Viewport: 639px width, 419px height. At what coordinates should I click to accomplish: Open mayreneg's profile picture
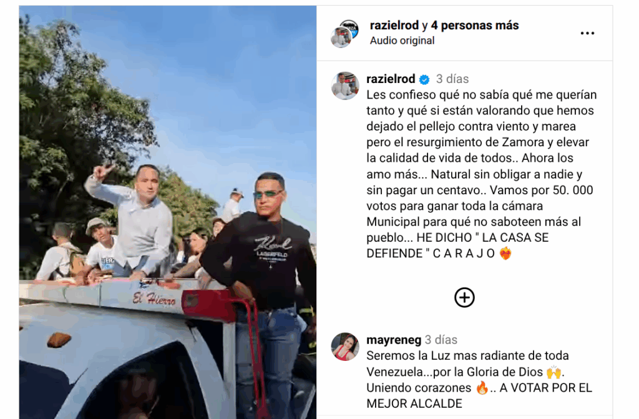pyautogui.click(x=344, y=347)
